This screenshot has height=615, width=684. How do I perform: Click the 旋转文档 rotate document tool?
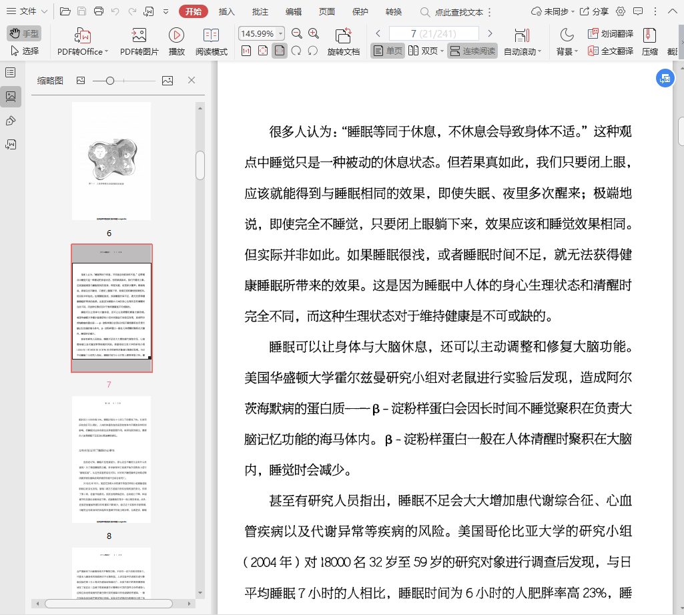point(343,42)
